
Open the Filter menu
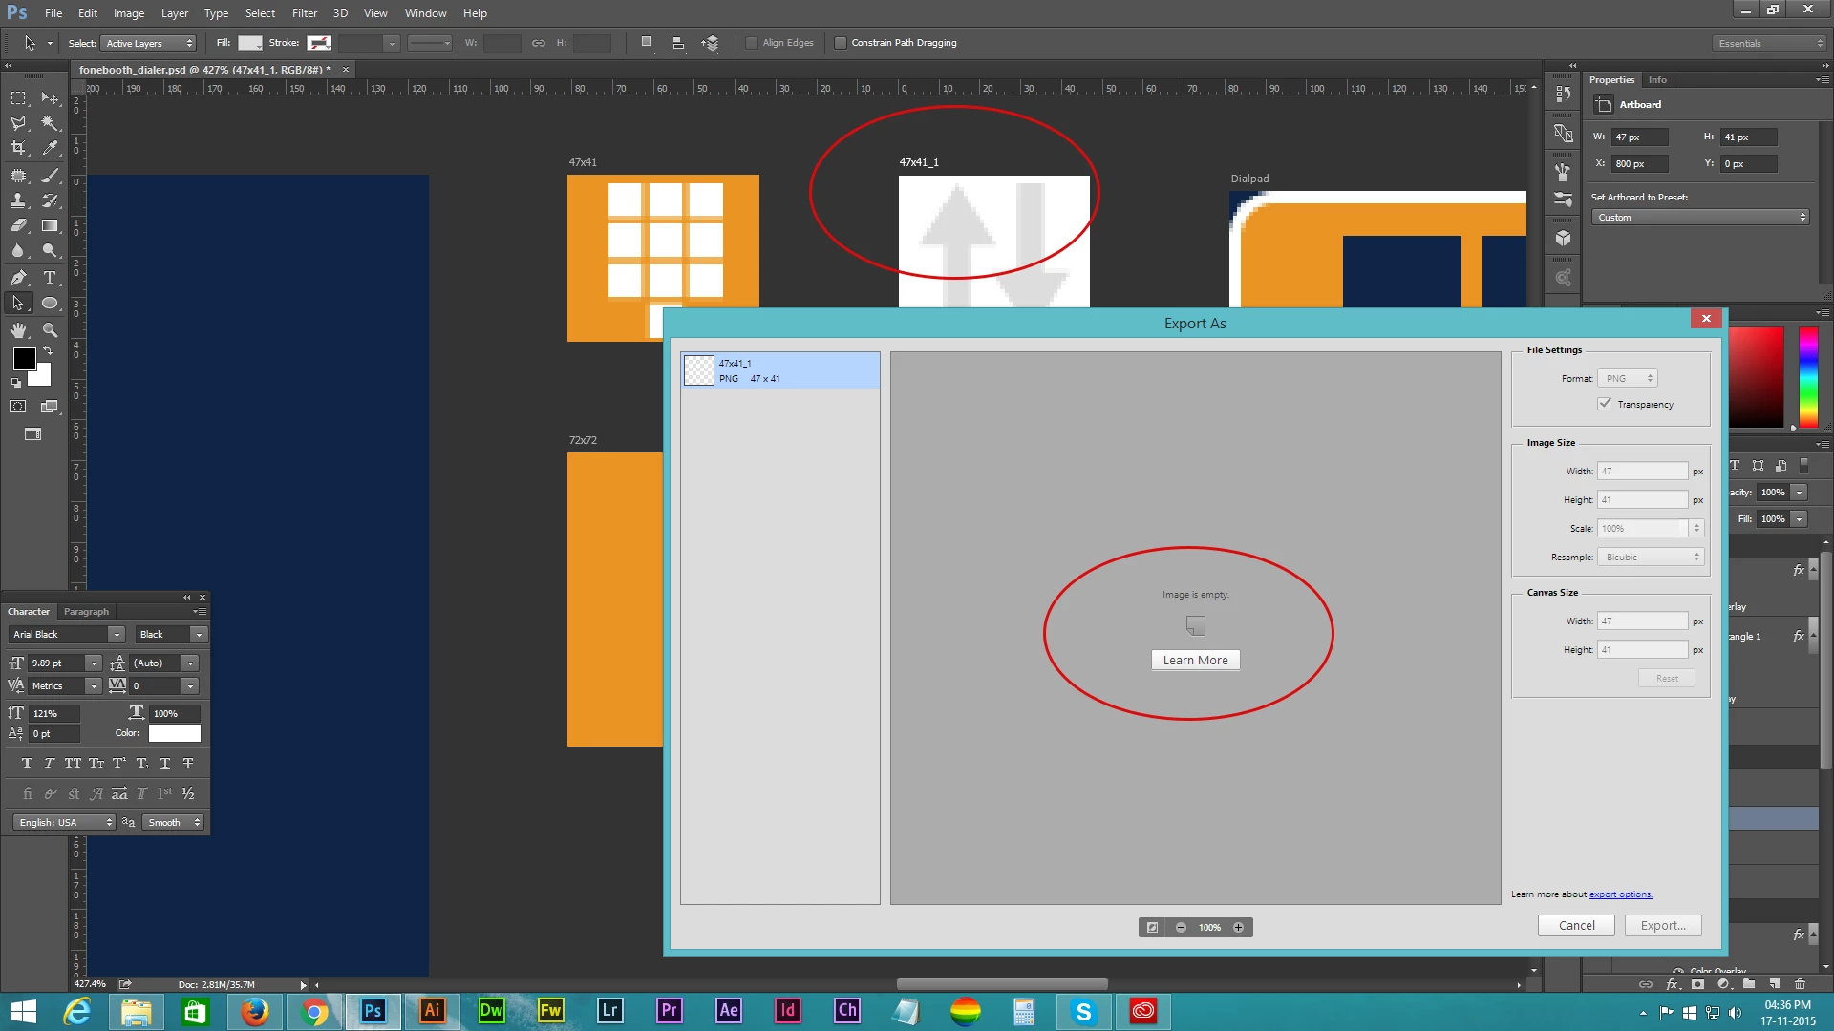[304, 13]
